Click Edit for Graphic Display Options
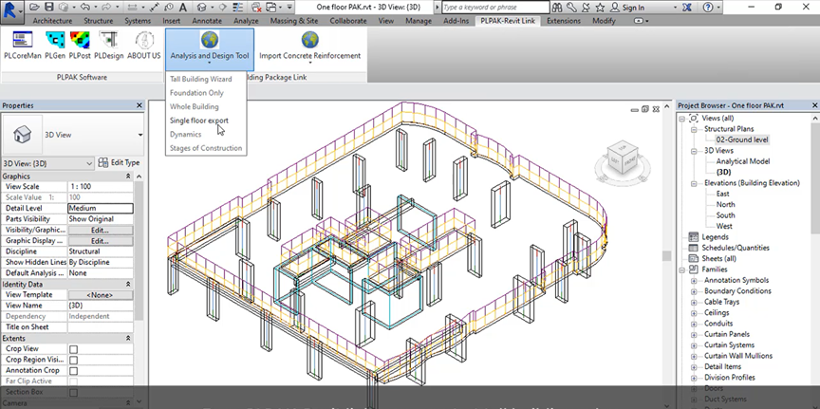Viewport: 820px width, 409px height. tap(100, 241)
